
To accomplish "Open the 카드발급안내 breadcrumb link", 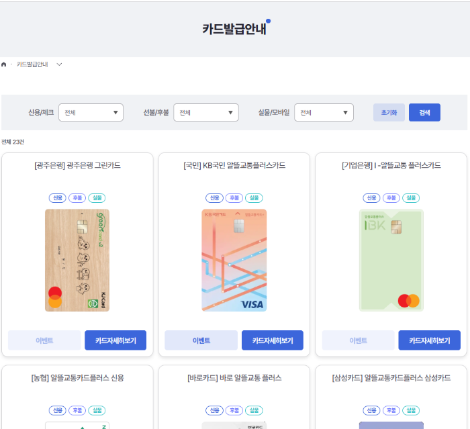I will click(x=32, y=64).
